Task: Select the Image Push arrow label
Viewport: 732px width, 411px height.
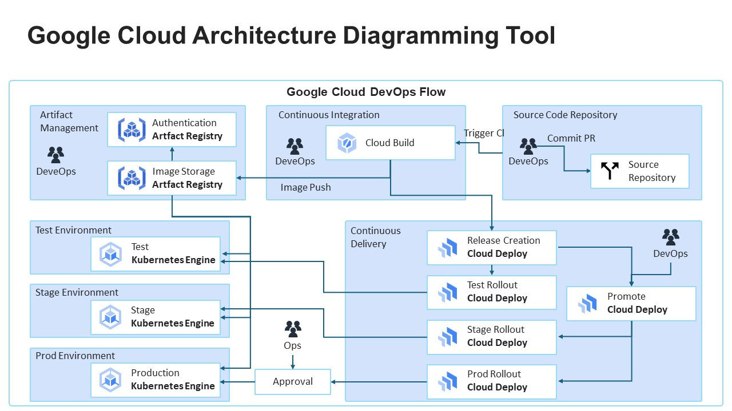Action: (305, 187)
